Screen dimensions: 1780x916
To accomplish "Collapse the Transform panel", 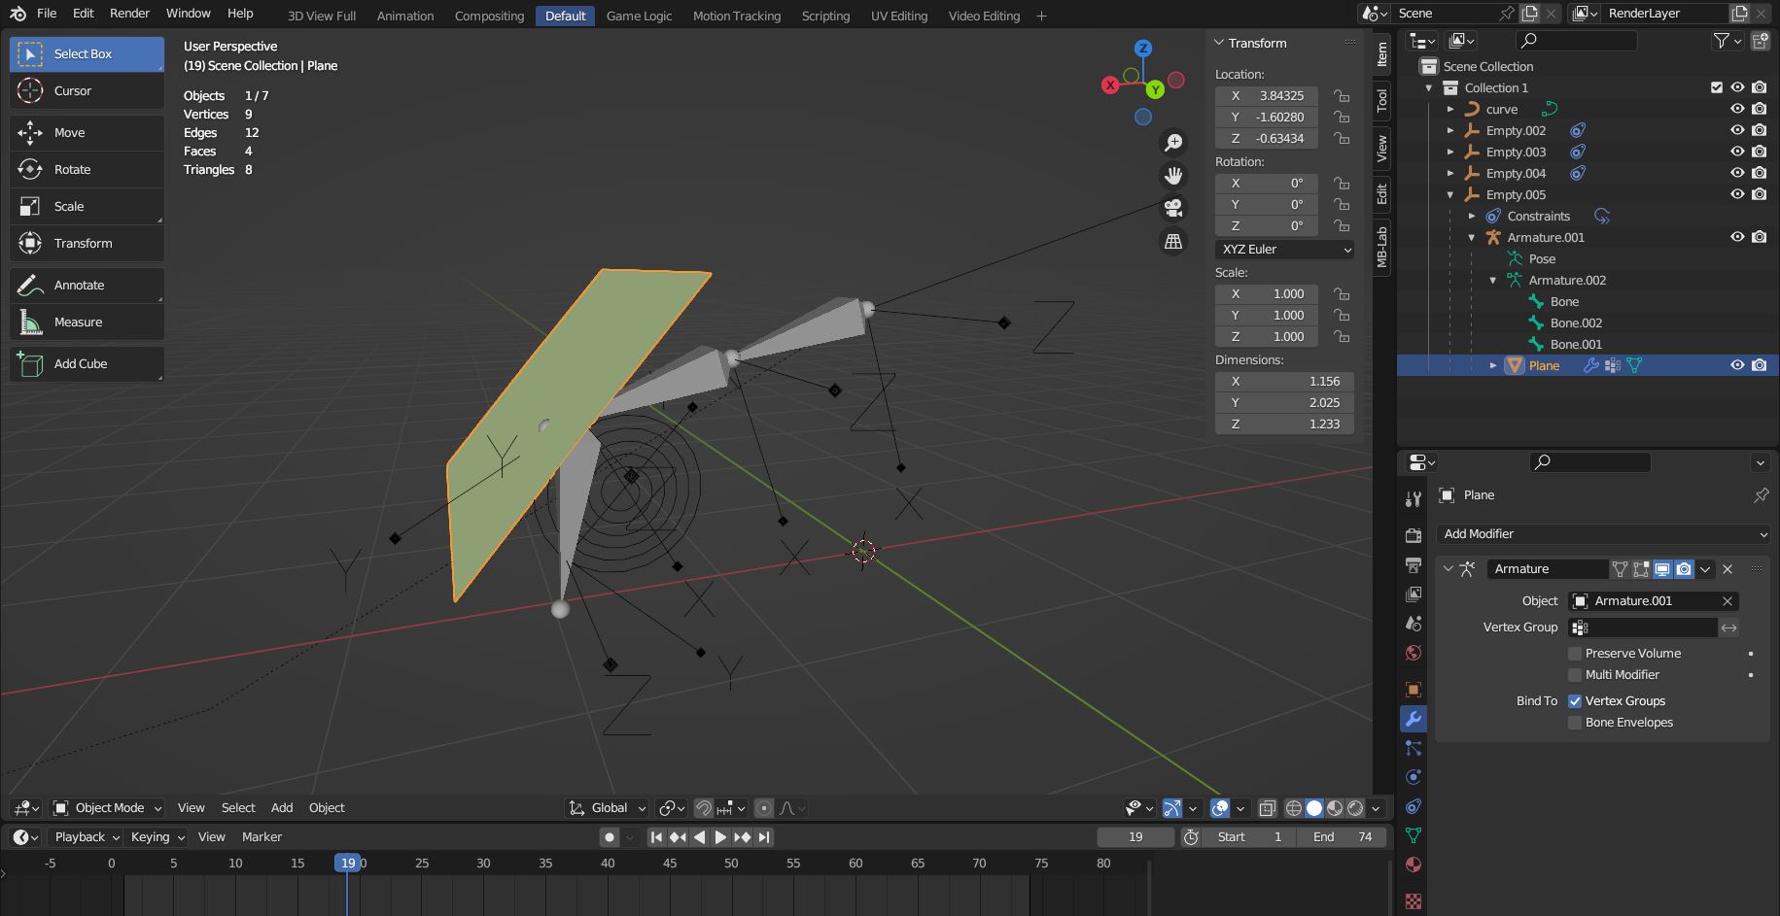I will 1219,43.
